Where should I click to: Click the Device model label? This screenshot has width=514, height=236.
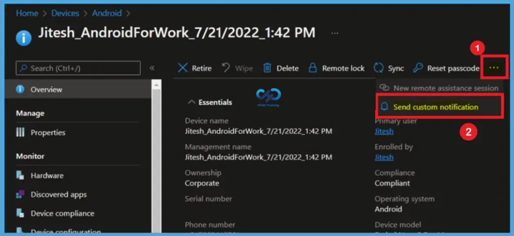(398, 225)
